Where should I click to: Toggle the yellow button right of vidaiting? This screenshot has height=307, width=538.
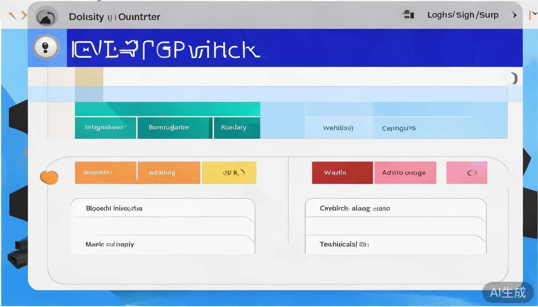[x=229, y=173]
